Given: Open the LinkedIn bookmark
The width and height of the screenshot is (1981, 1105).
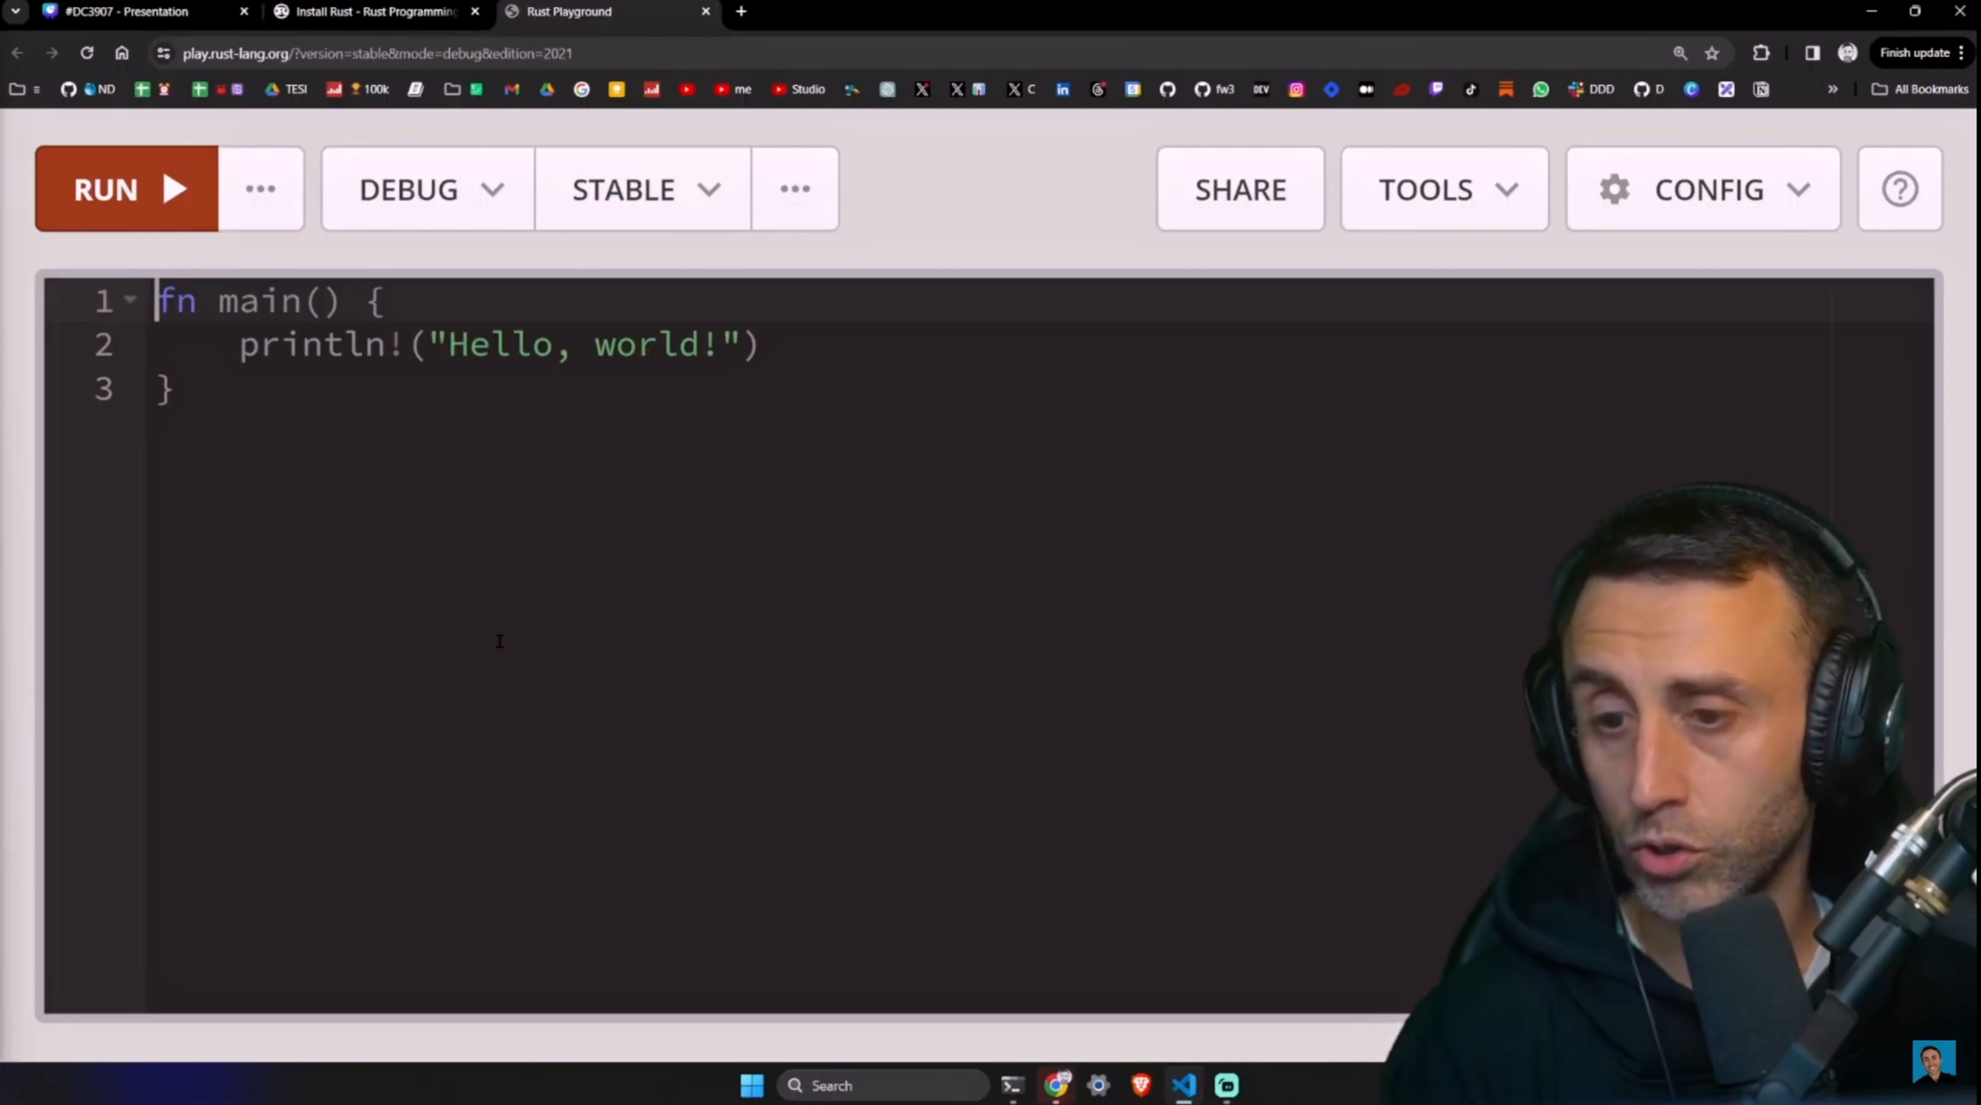Looking at the screenshot, I should tap(1063, 88).
